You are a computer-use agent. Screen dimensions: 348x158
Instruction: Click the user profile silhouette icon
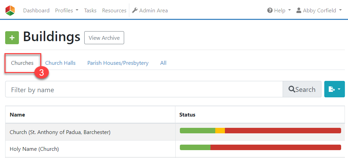pos(299,10)
